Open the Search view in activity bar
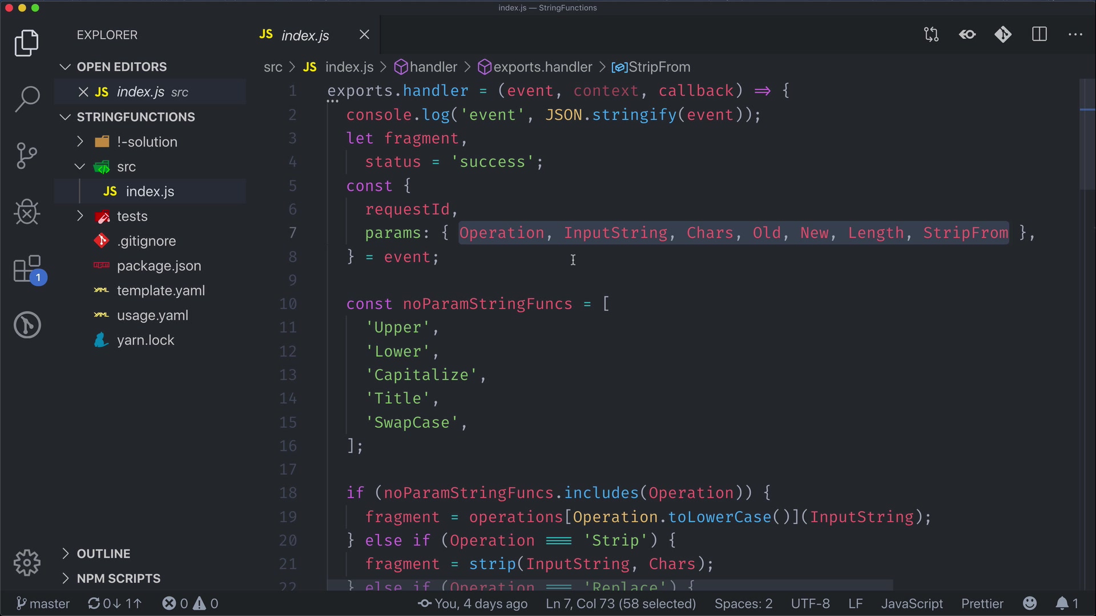 (x=27, y=99)
